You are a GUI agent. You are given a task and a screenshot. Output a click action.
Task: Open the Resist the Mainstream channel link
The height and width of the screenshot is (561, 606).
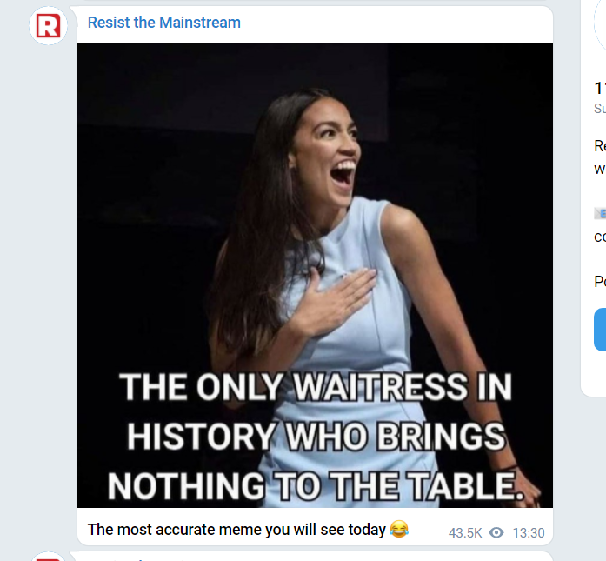point(164,23)
